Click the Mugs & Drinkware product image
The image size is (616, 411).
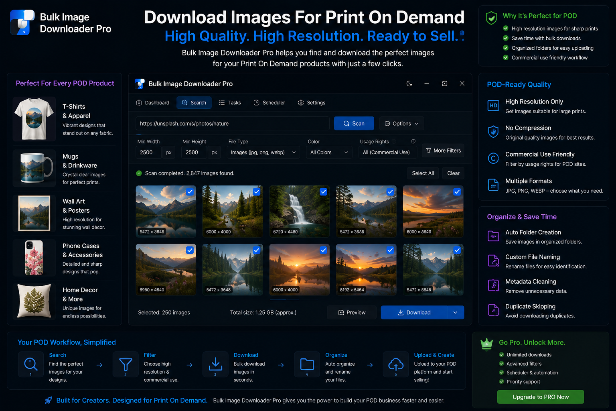[34, 168]
